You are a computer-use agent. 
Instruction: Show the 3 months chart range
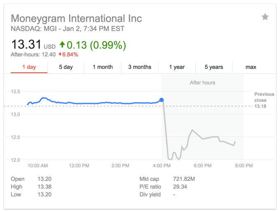140,67
